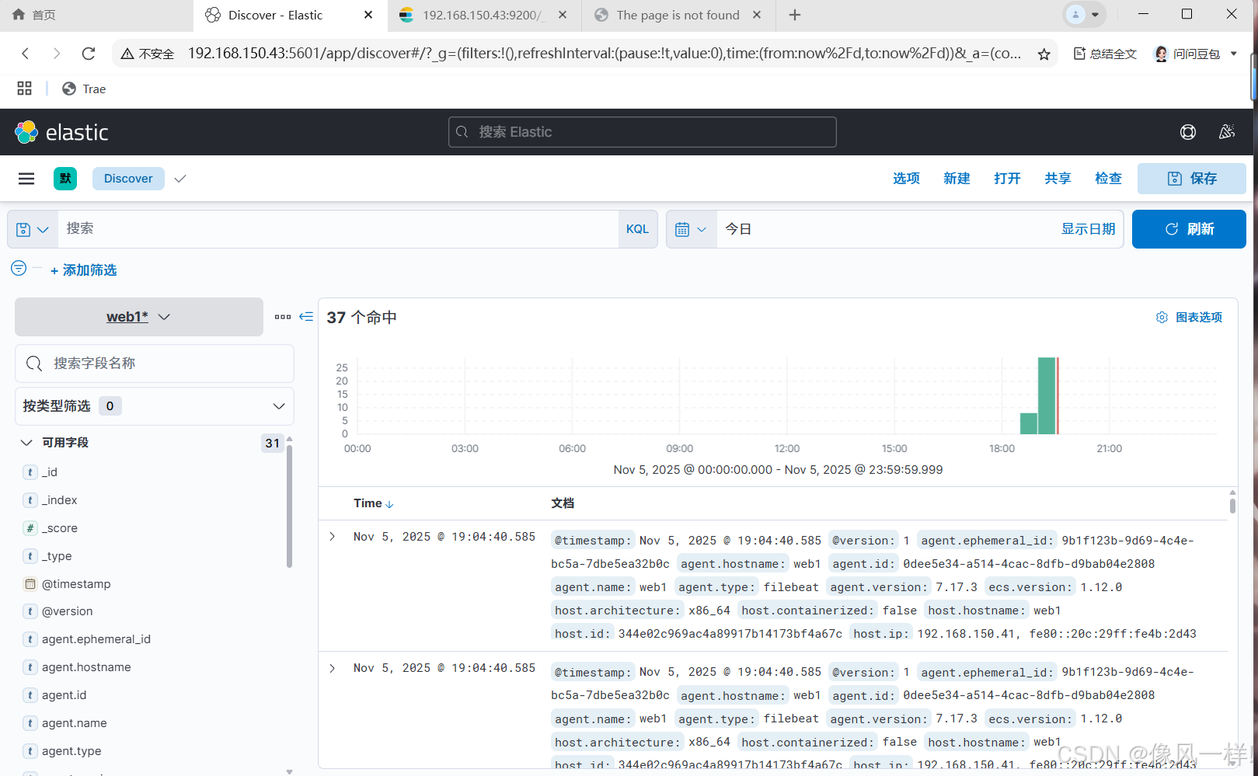Click the green default space avatar
The width and height of the screenshot is (1258, 776).
[x=65, y=179]
